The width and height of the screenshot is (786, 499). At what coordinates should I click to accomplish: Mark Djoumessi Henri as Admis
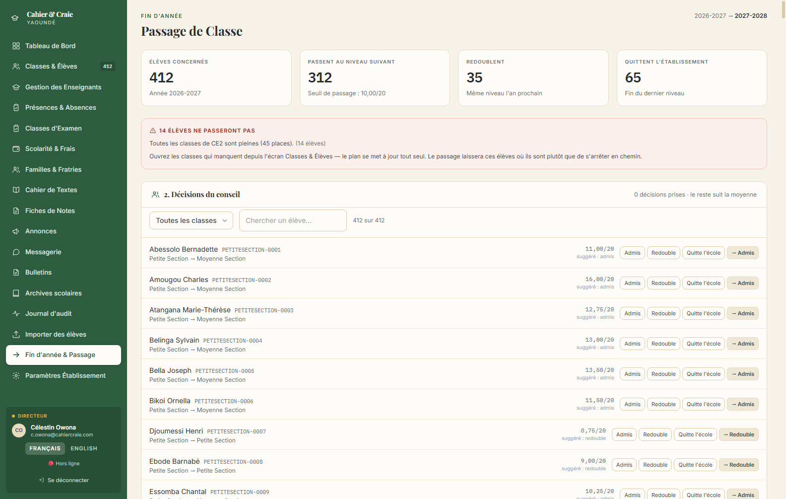click(x=624, y=434)
